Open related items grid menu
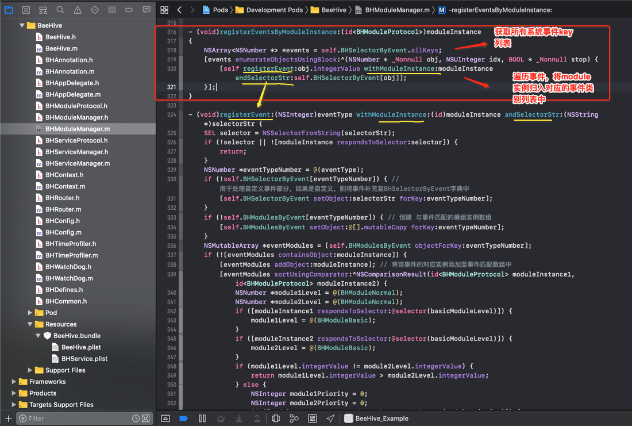632x426 pixels. [x=164, y=10]
